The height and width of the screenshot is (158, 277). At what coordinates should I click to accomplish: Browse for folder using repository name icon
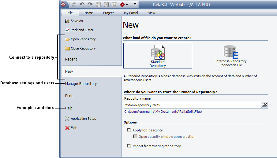point(264,105)
